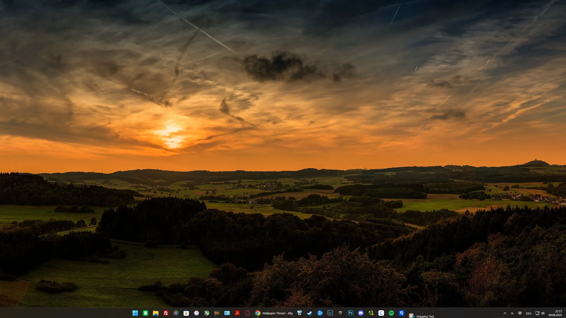The height and width of the screenshot is (318, 566).
Task: Open Steam from the taskbar
Action: tap(310, 313)
